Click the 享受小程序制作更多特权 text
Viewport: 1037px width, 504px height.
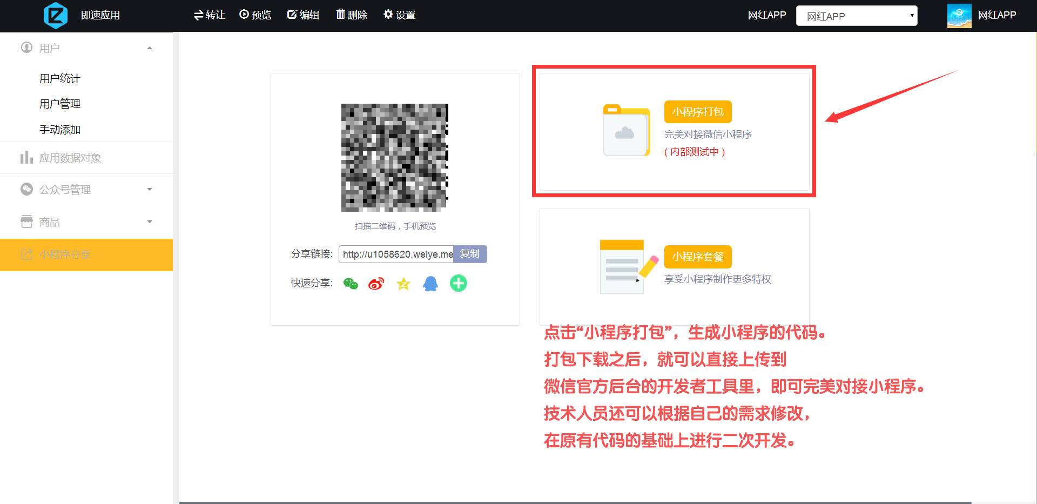(718, 279)
